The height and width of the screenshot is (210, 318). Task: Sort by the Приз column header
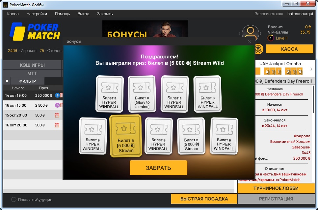tap(43, 88)
